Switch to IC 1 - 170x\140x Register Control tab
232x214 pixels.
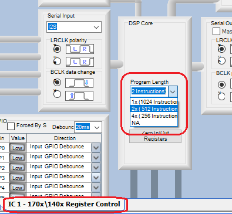tap(64, 204)
